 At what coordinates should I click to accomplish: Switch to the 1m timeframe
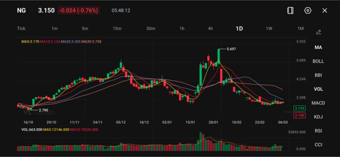coord(54,28)
